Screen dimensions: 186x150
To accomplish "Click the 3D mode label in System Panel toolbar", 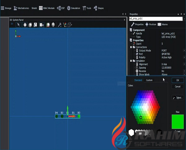I will pyautogui.click(x=12, y=24).
